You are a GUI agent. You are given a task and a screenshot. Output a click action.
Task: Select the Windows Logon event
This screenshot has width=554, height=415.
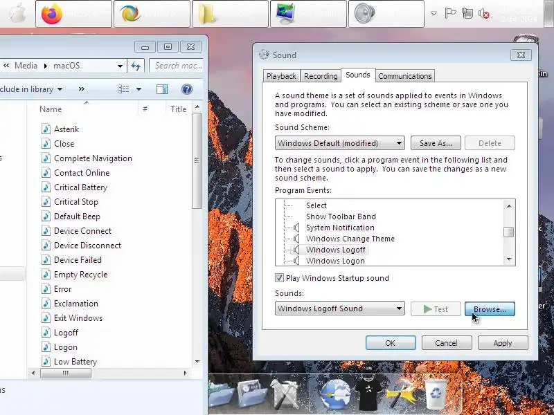pos(335,261)
